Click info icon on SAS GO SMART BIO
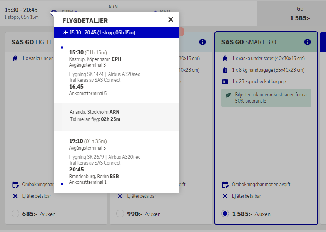Viewport: 326px width, 232px height. (x=307, y=42)
